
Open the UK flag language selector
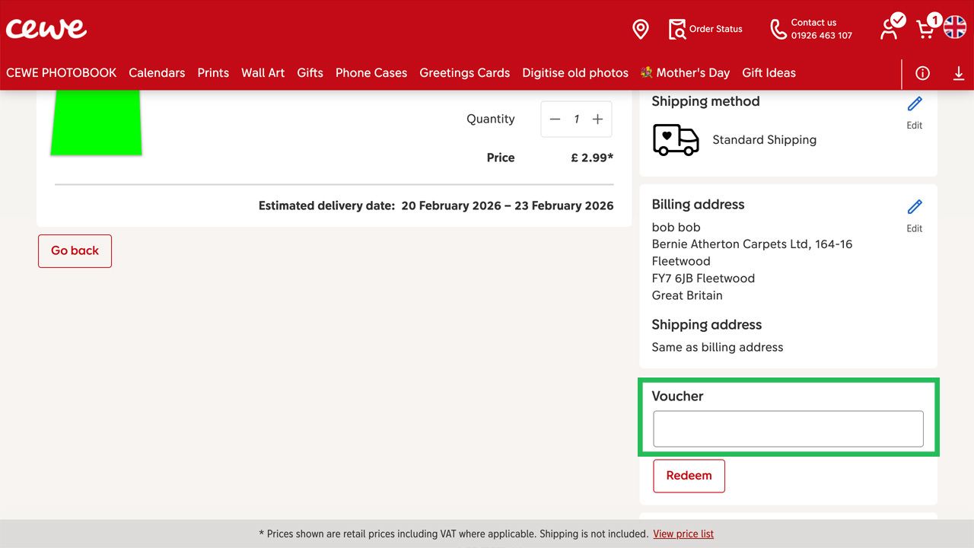point(953,29)
